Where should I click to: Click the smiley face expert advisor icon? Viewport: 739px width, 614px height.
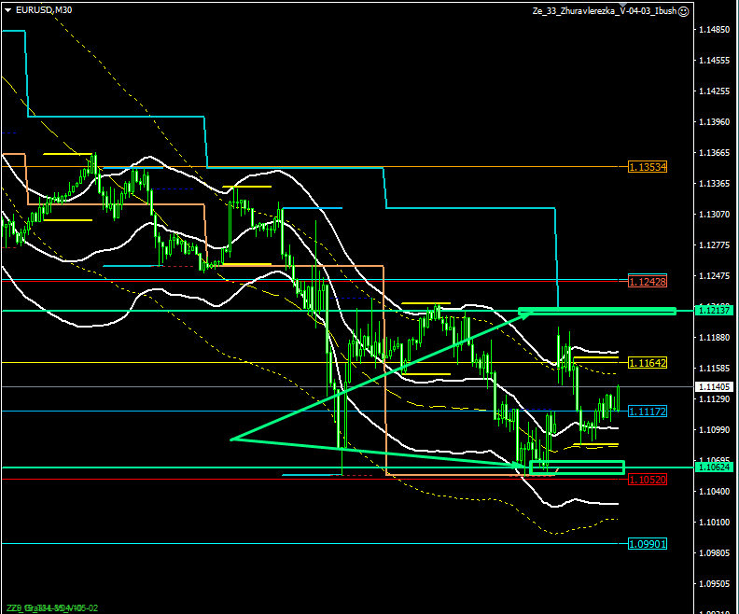(x=683, y=11)
